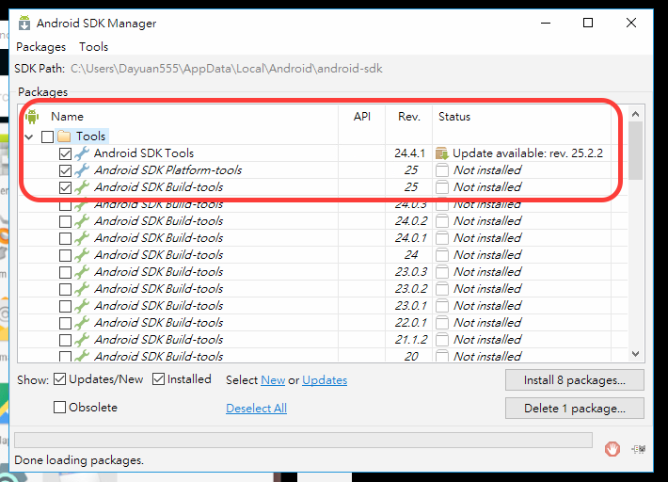
Task: Click the Android robot header icon
Action: [x=32, y=117]
